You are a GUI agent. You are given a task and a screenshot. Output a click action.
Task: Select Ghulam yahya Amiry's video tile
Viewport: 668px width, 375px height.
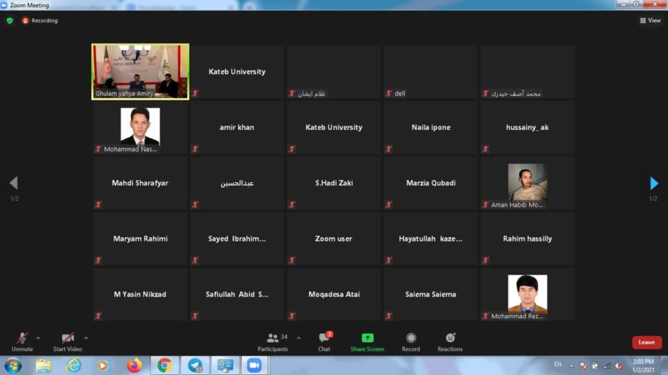[x=141, y=72]
